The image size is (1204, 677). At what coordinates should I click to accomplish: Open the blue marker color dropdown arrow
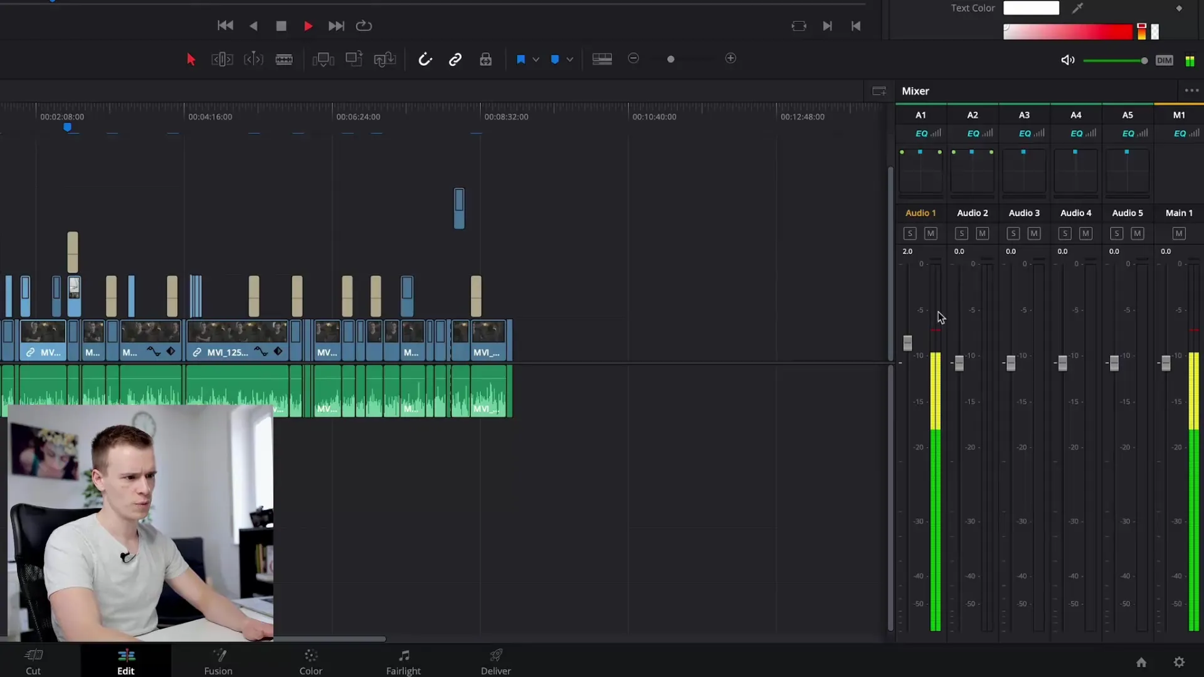570,60
